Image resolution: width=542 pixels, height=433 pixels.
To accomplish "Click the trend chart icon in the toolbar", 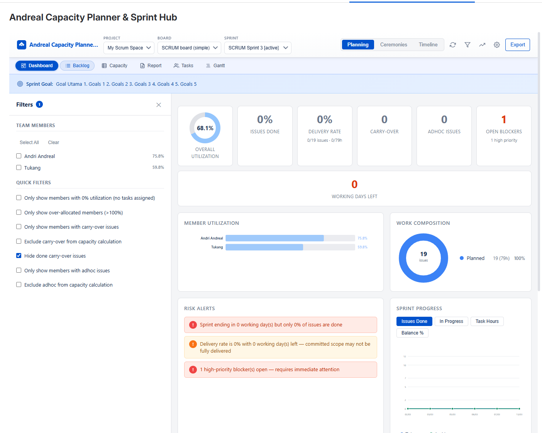I will [x=482, y=44].
